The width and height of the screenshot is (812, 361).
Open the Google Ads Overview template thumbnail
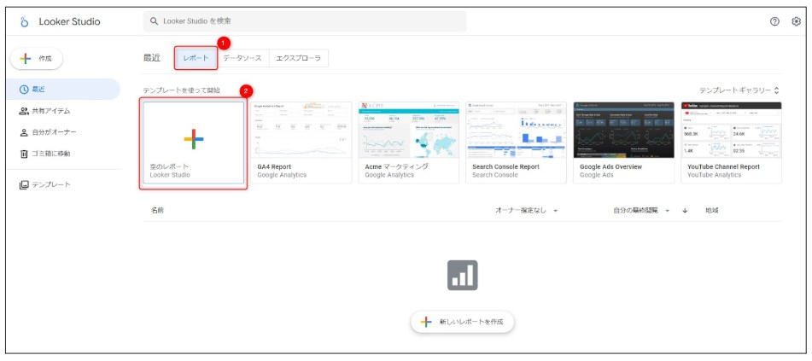[x=623, y=130]
